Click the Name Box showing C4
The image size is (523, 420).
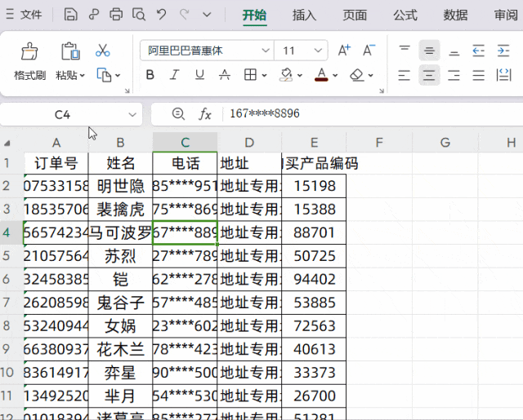point(62,115)
